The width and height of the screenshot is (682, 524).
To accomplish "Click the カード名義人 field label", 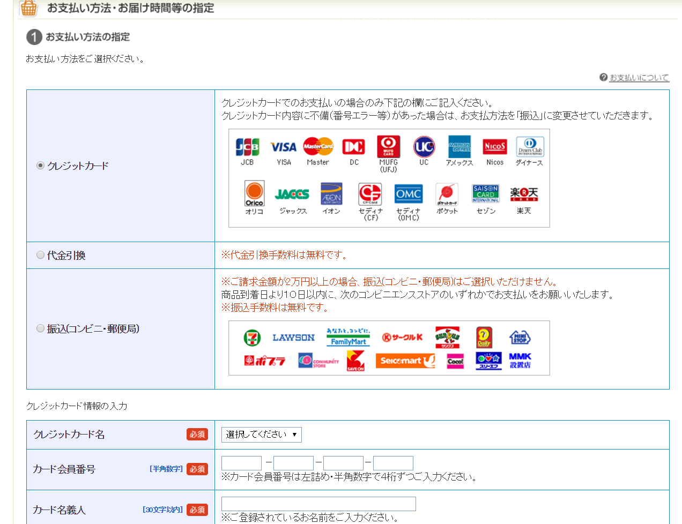I will point(60,510).
